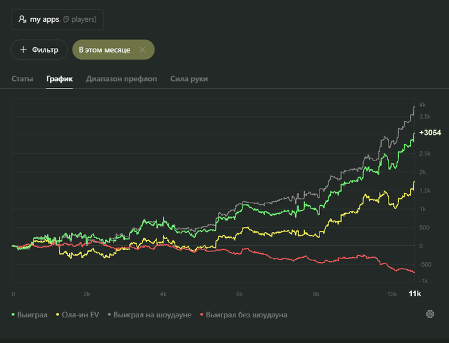Toggle the Выиграл на шоудауне legend label
This screenshot has width=449, height=343.
pos(152,315)
